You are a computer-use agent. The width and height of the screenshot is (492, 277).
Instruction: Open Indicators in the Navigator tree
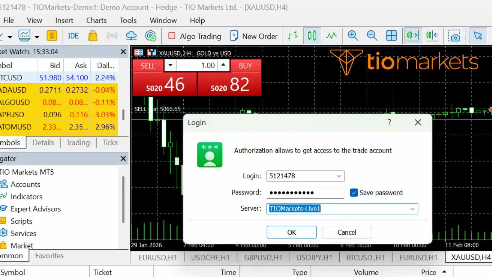click(x=26, y=197)
